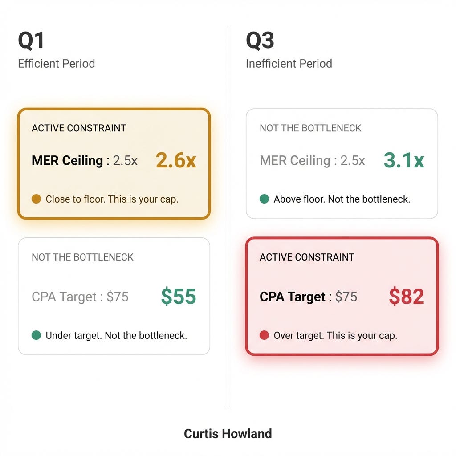Click 'NOT THE BOTTLENECK' label in Q1 CPA card
Screen dimensions: 456x456
pos(82,257)
